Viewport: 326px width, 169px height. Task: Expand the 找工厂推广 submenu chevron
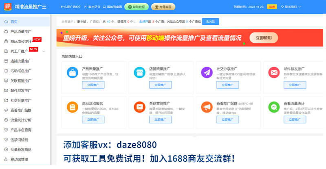pos(44,51)
